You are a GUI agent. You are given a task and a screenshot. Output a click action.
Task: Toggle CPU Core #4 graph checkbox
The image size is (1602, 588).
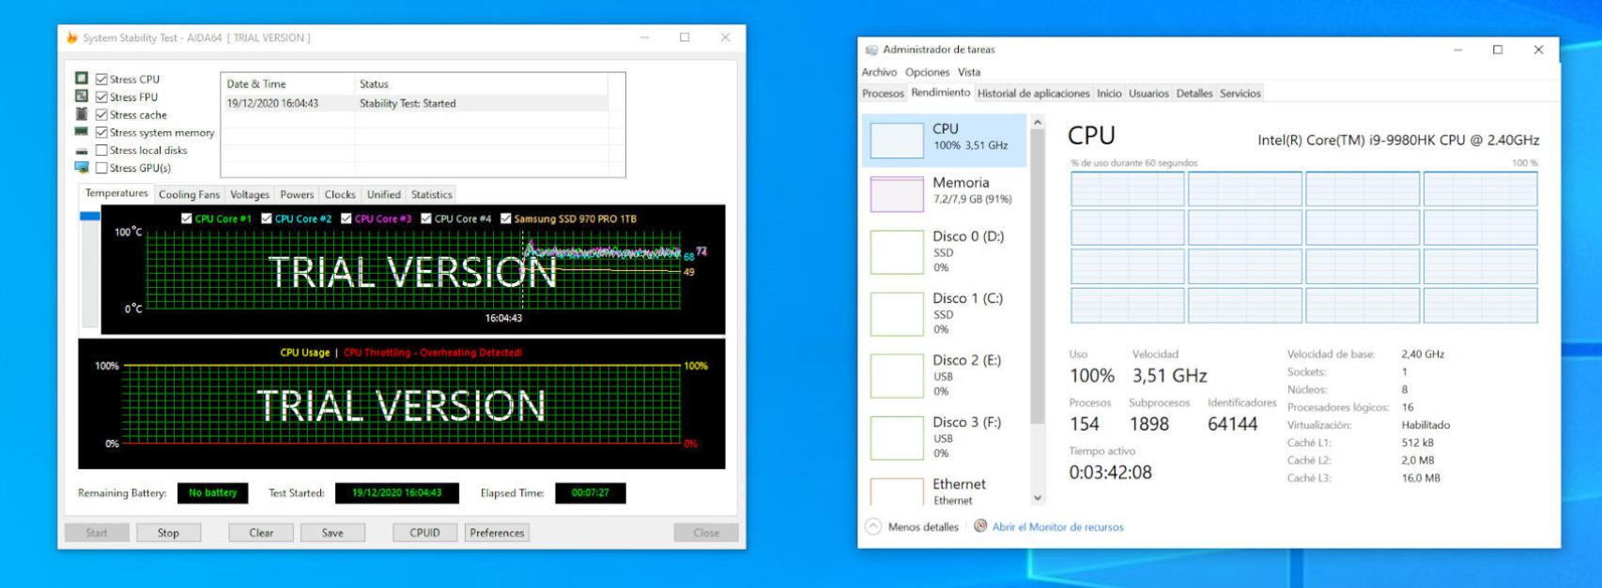[426, 219]
